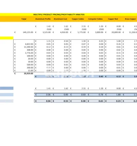Click the bold '0.23' cell

pos(118,101)
